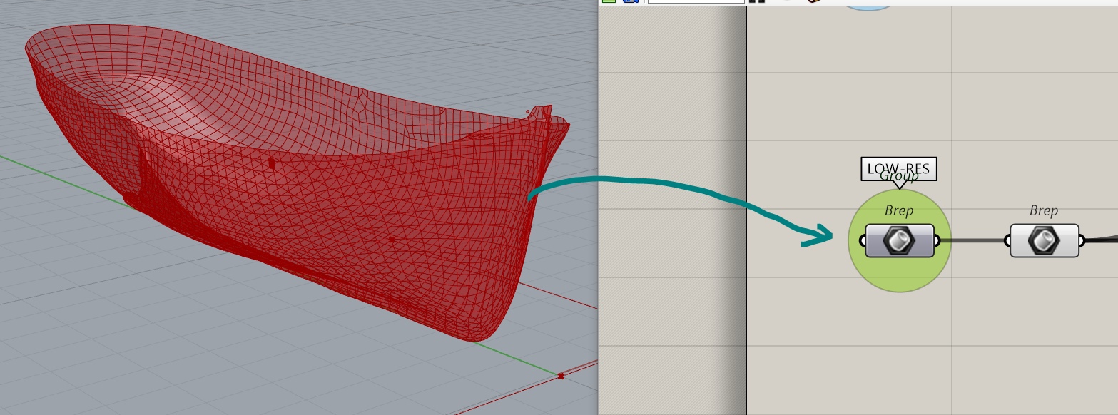Viewport: 1118px width, 415px height.
Task: Select the wire connecting the two Brep parameters
Action: coord(972,240)
